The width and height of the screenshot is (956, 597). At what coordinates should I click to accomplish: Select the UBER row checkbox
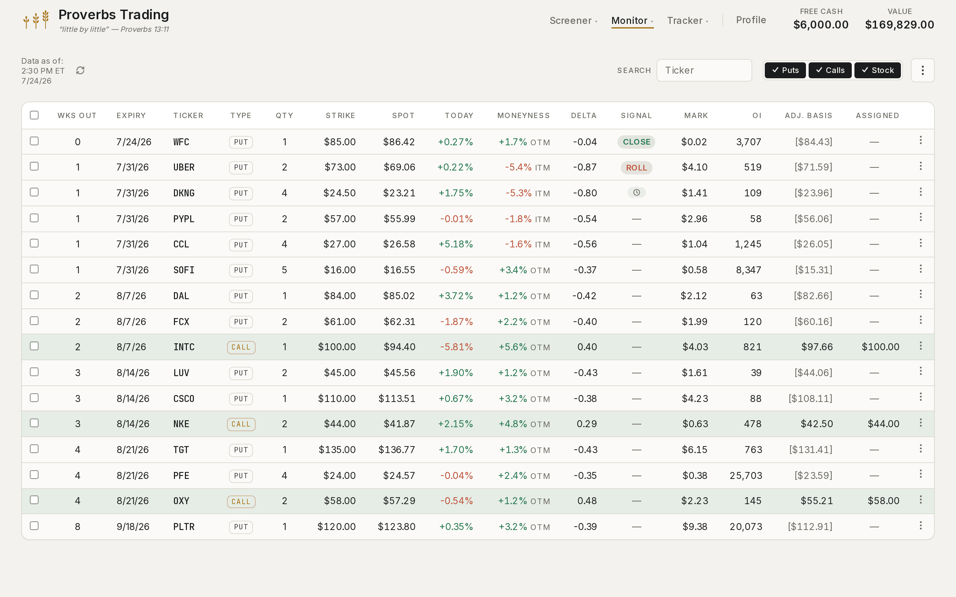35,166
